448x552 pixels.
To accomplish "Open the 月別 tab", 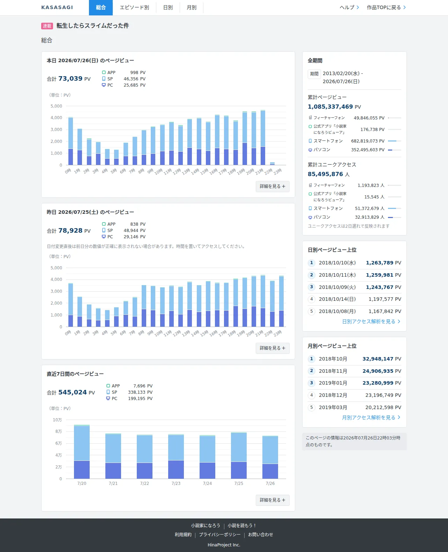I will [x=192, y=7].
